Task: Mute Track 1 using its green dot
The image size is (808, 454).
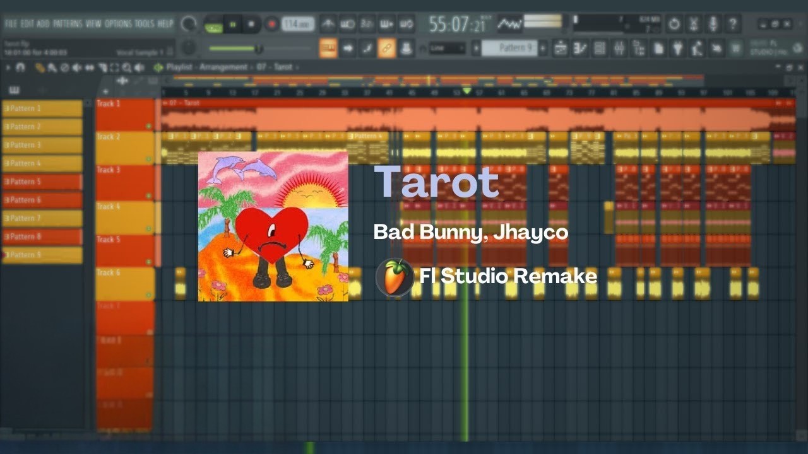Action: [x=149, y=126]
